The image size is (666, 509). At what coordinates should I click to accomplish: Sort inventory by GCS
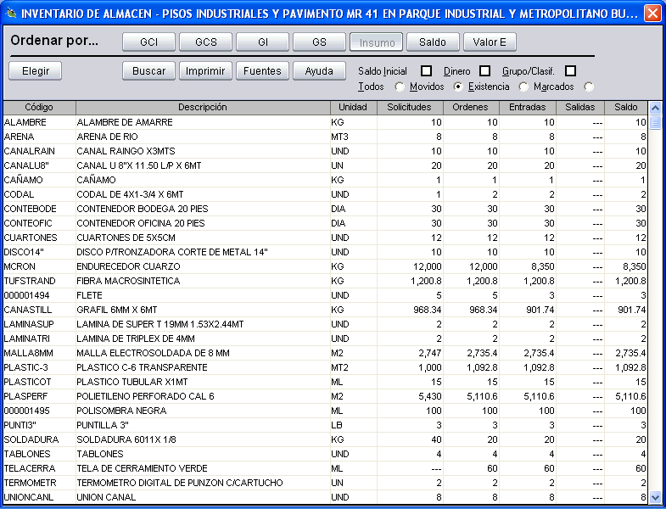(205, 42)
